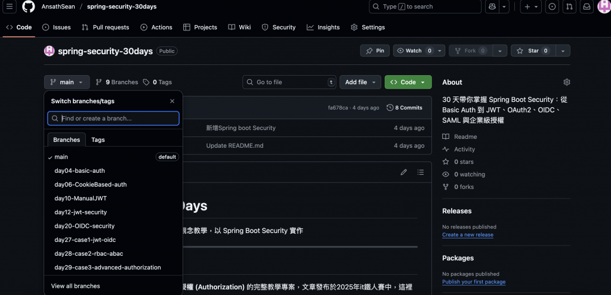Go to the GitHub home logo
The image size is (611, 295).
tap(29, 7)
